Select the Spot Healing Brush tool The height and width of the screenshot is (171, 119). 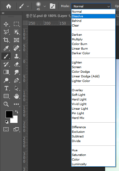coord(16,48)
